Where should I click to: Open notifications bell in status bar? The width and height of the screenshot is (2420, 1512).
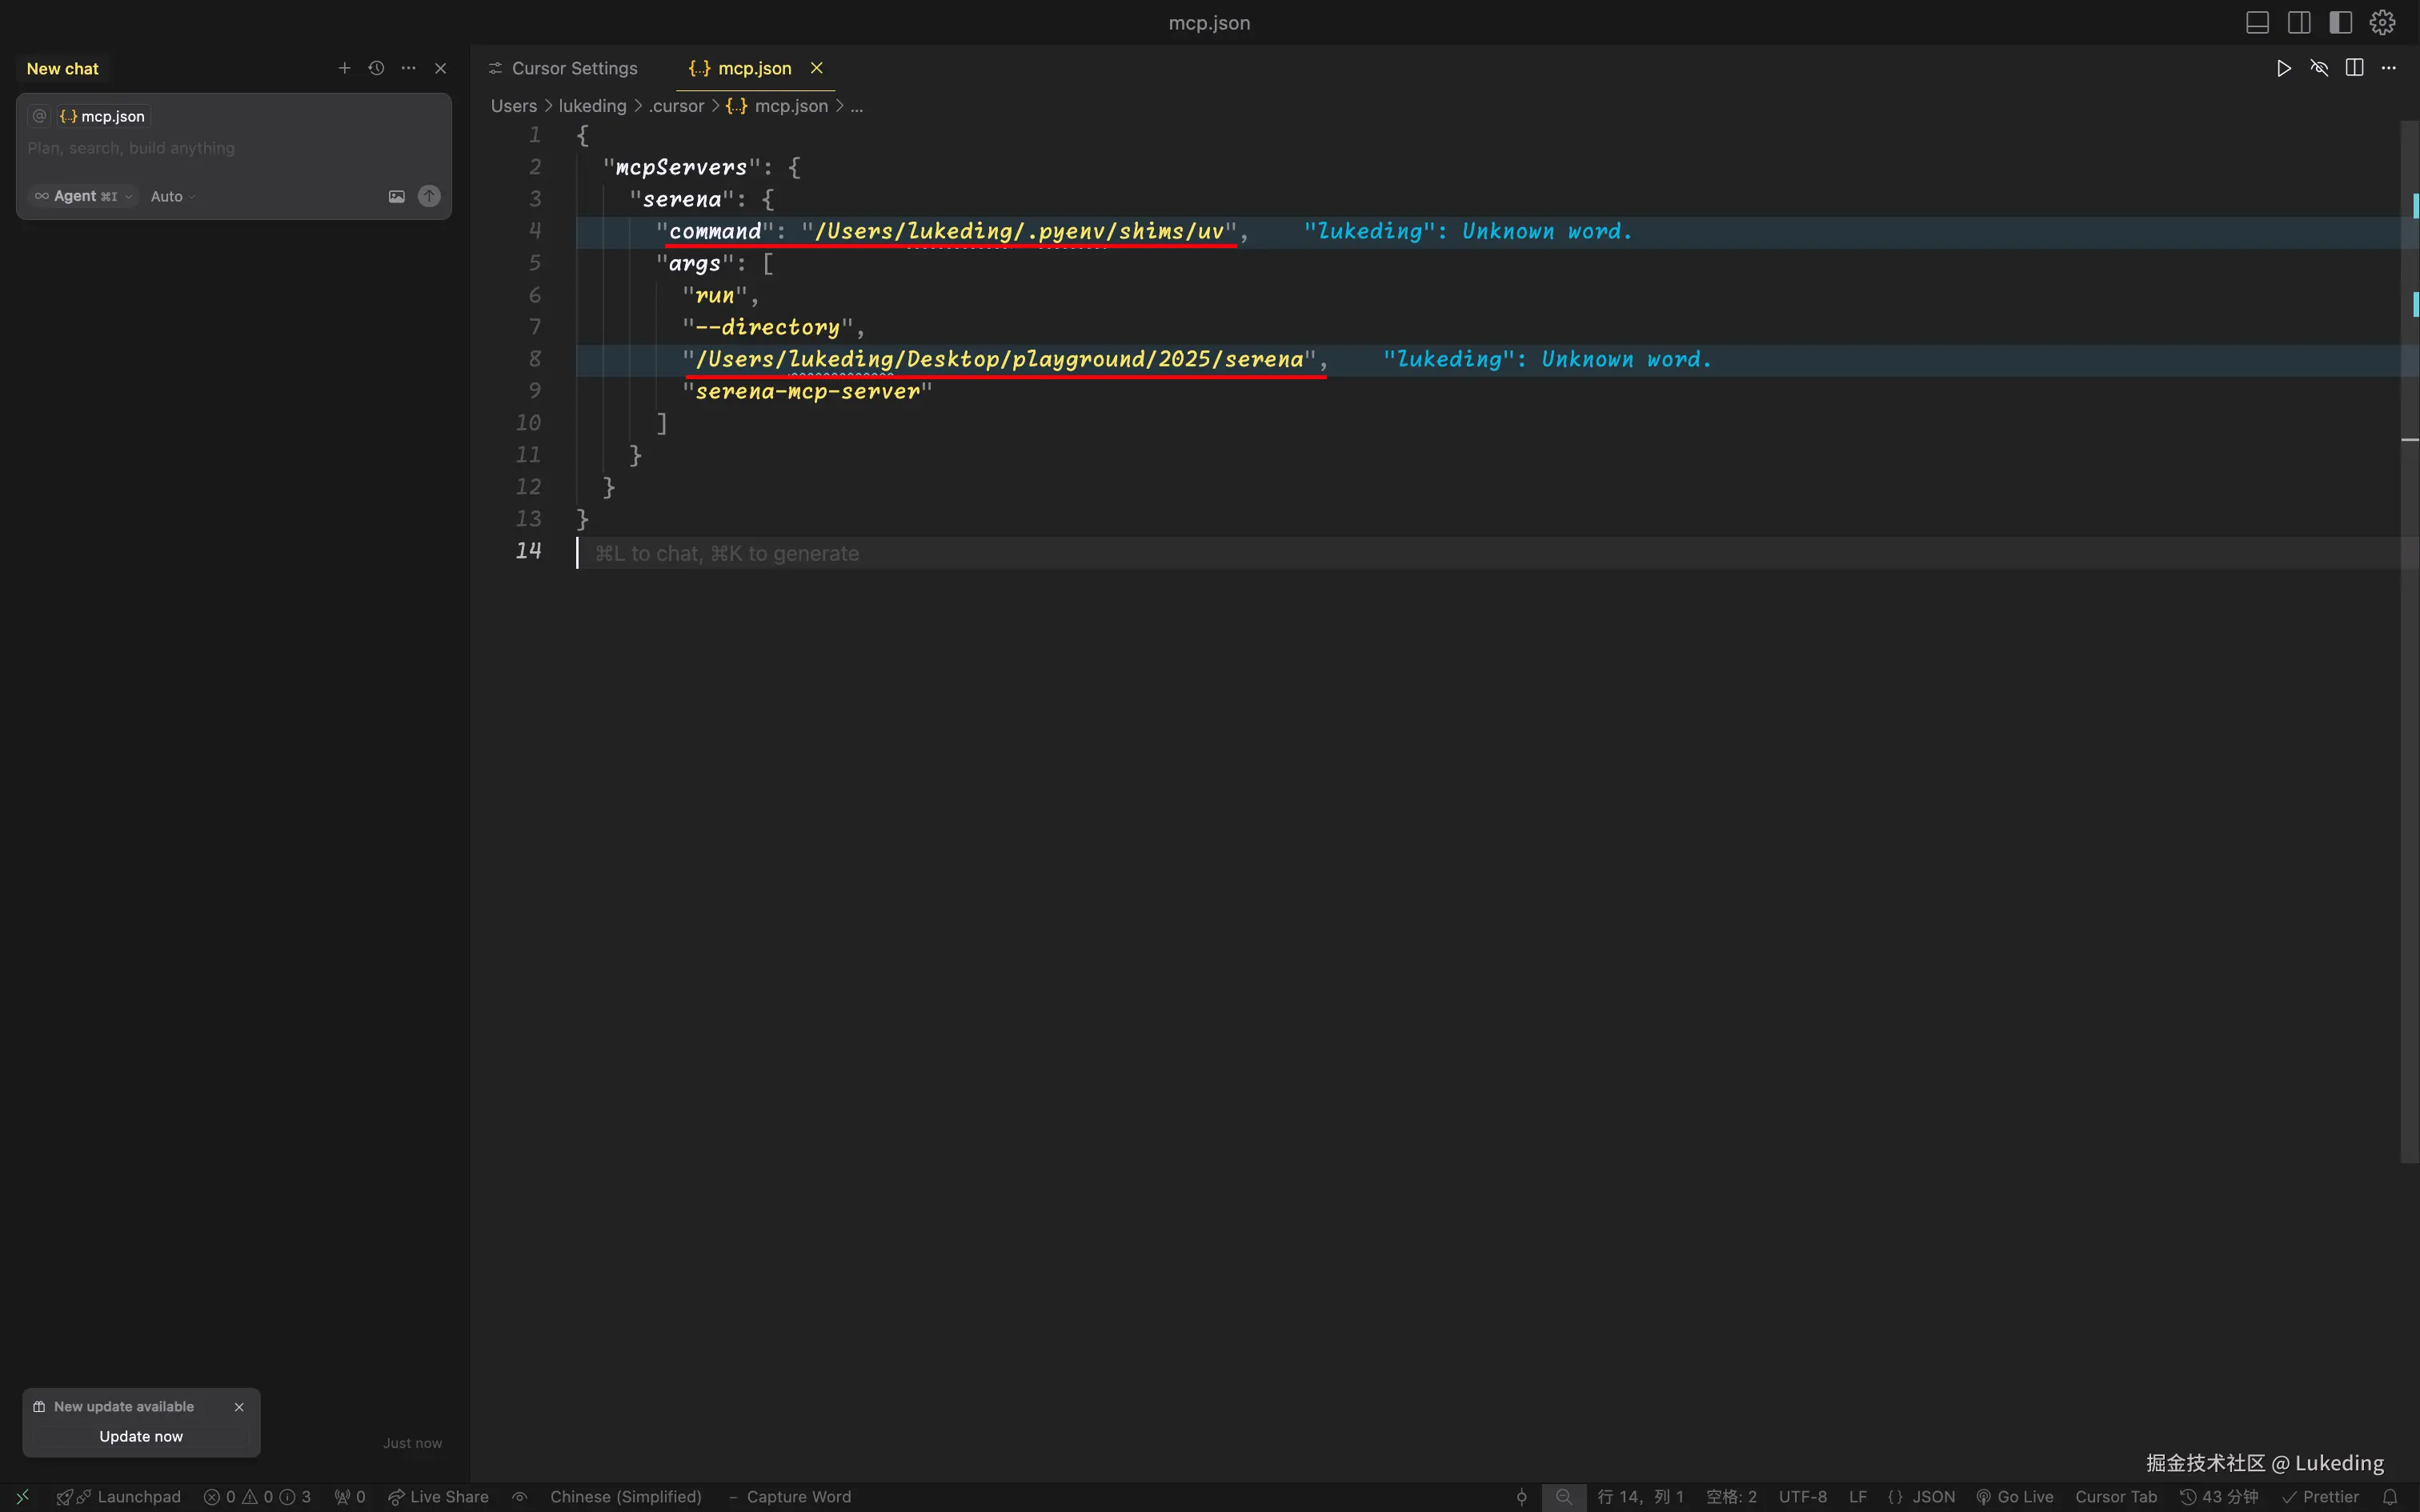click(2390, 1497)
